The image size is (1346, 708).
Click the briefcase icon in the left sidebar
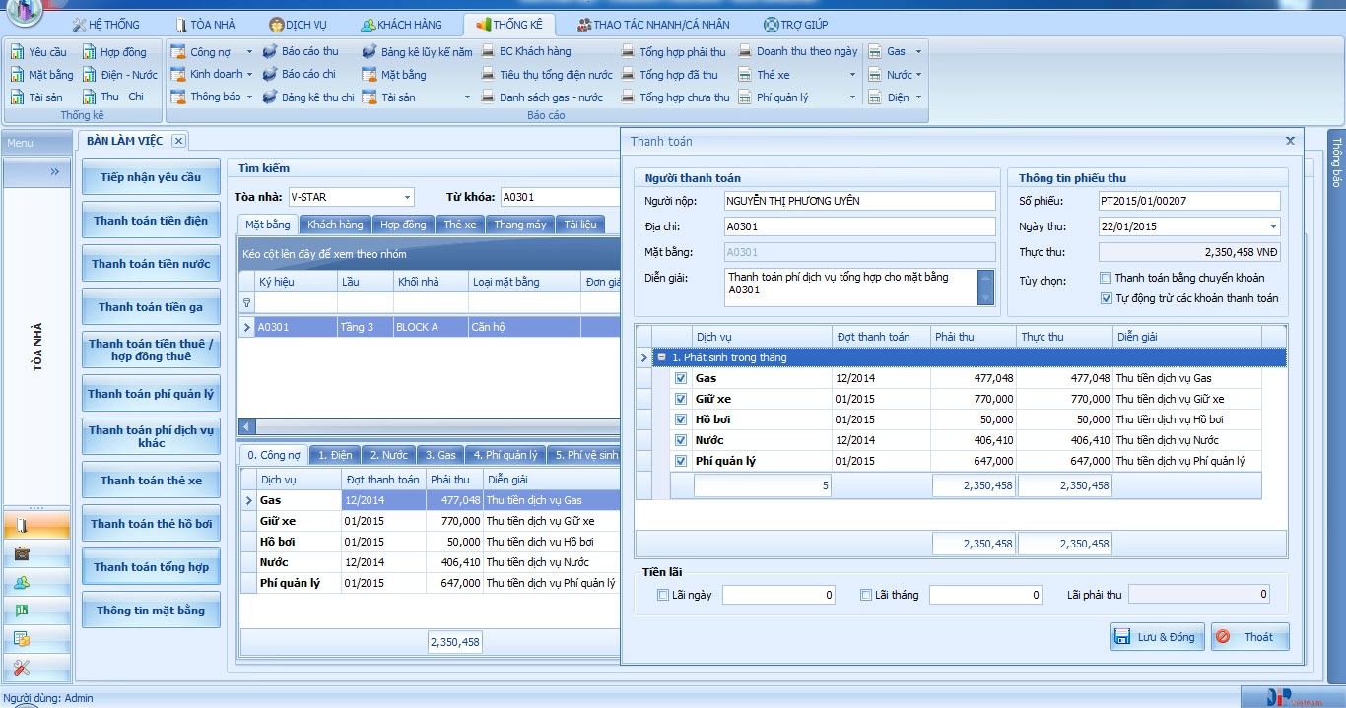click(x=22, y=553)
